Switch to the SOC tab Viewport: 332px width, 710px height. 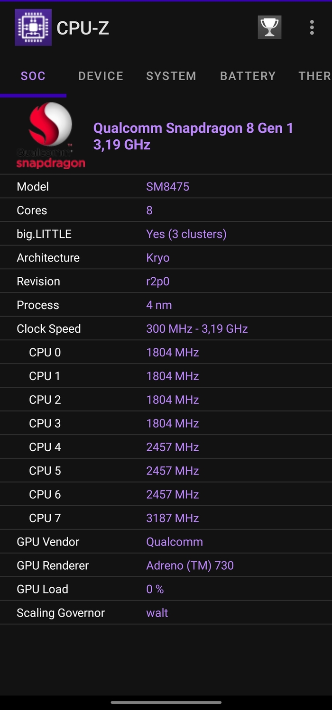(x=33, y=76)
